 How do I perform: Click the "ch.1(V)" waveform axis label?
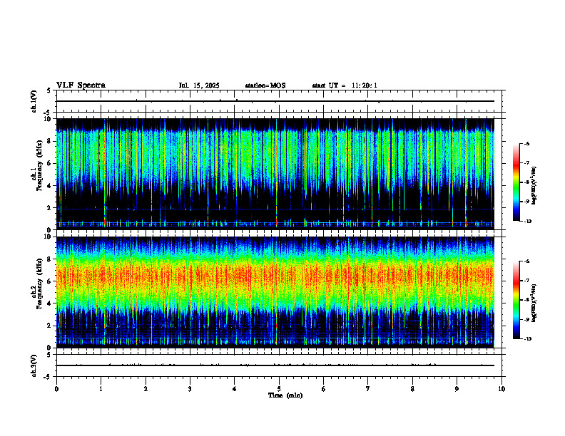34,101
